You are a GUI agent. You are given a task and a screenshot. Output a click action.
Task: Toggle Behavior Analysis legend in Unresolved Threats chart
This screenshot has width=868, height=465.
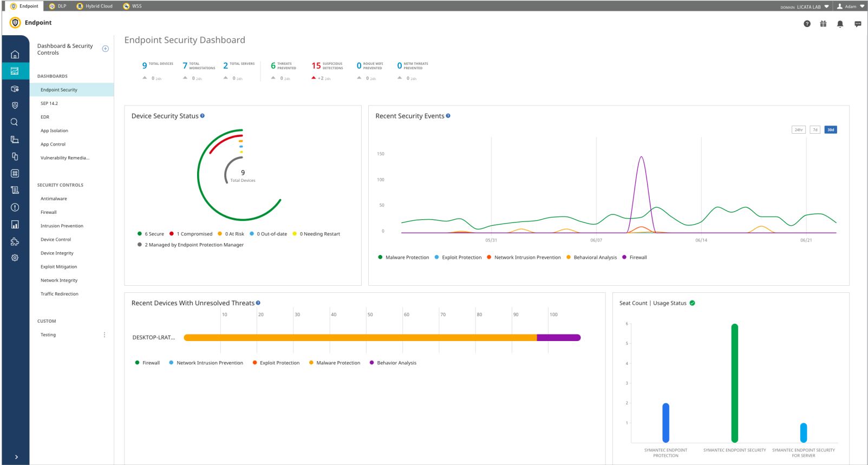pyautogui.click(x=393, y=363)
